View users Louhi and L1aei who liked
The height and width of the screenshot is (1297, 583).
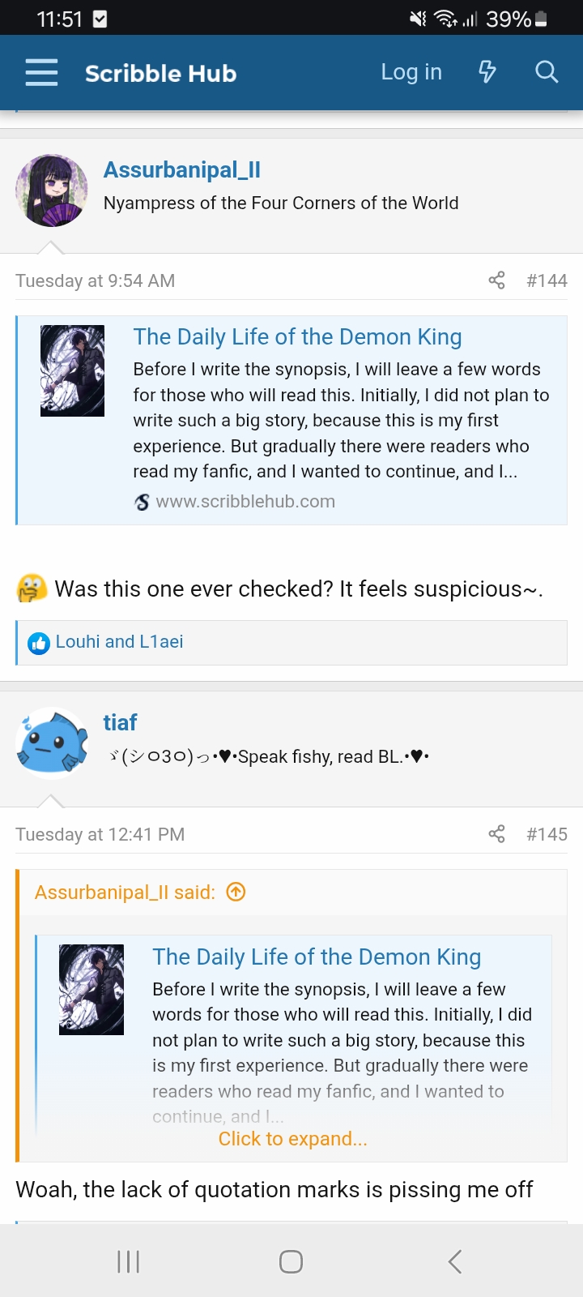[x=119, y=642]
